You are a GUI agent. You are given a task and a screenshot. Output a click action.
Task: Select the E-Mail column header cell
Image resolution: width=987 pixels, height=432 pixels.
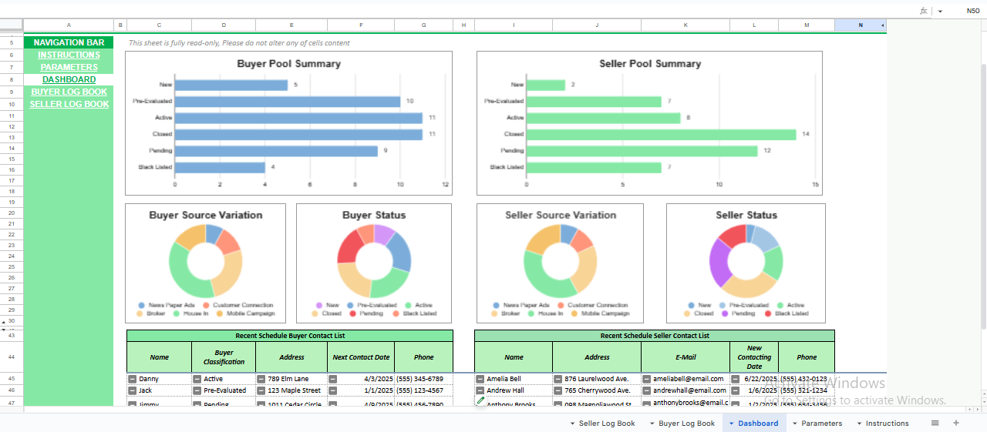(686, 357)
